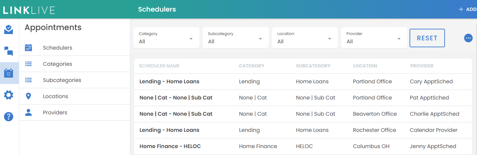Navigate to the Subcategories menu item
Image resolution: width=477 pixels, height=155 pixels.
pyautogui.click(x=62, y=80)
